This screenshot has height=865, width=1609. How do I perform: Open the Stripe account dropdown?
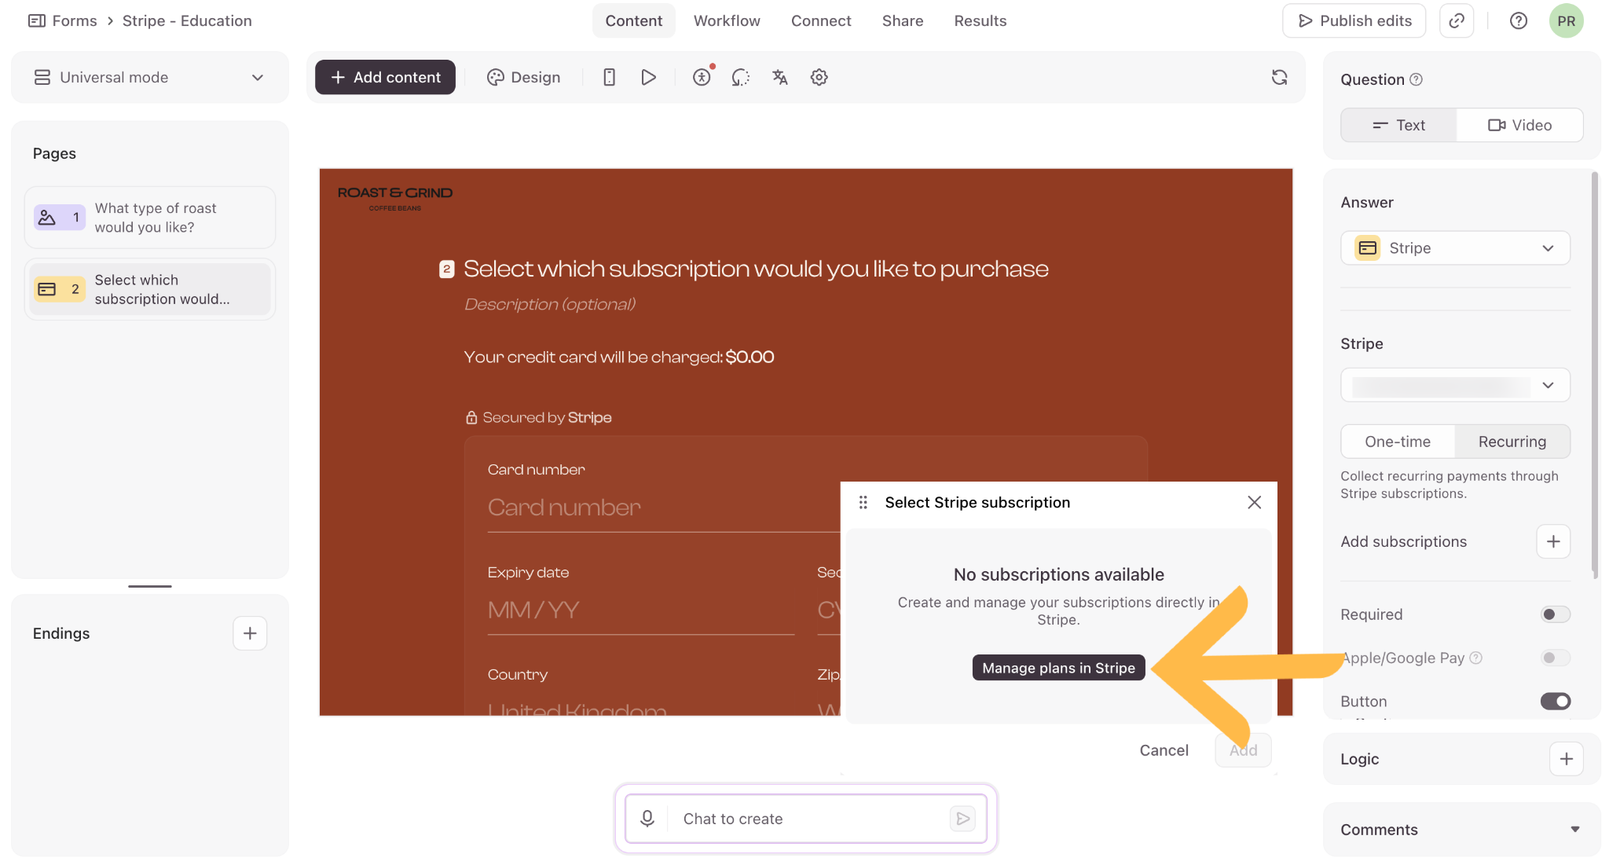pyautogui.click(x=1455, y=385)
